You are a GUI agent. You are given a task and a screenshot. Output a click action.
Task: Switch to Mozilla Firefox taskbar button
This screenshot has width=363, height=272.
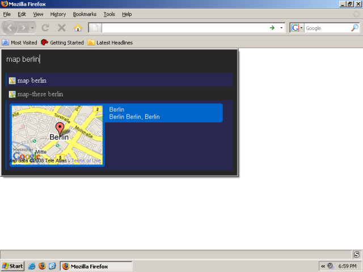[x=96, y=266]
